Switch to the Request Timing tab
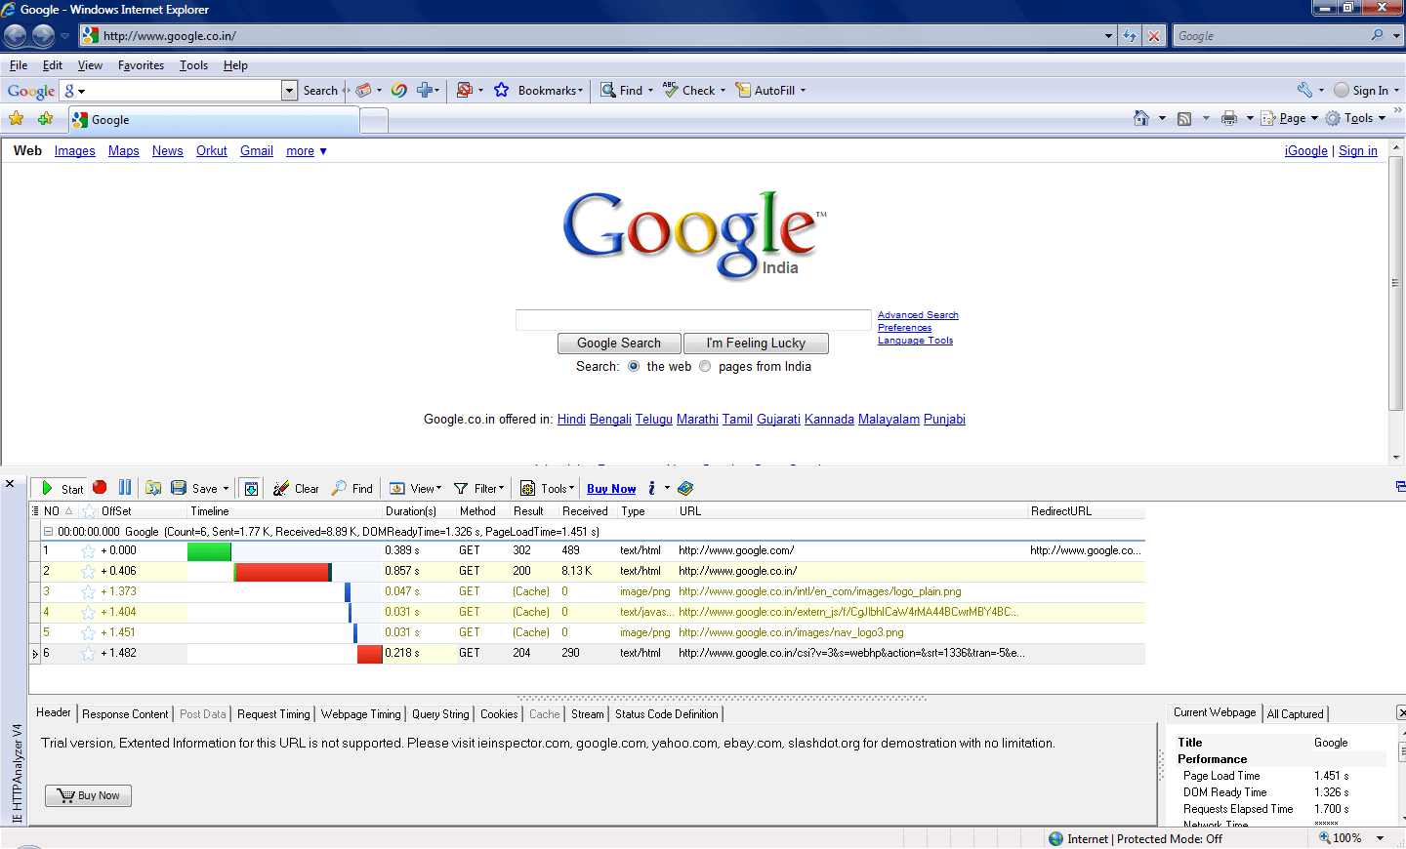Image resolution: width=1406 pixels, height=849 pixels. pyautogui.click(x=273, y=714)
